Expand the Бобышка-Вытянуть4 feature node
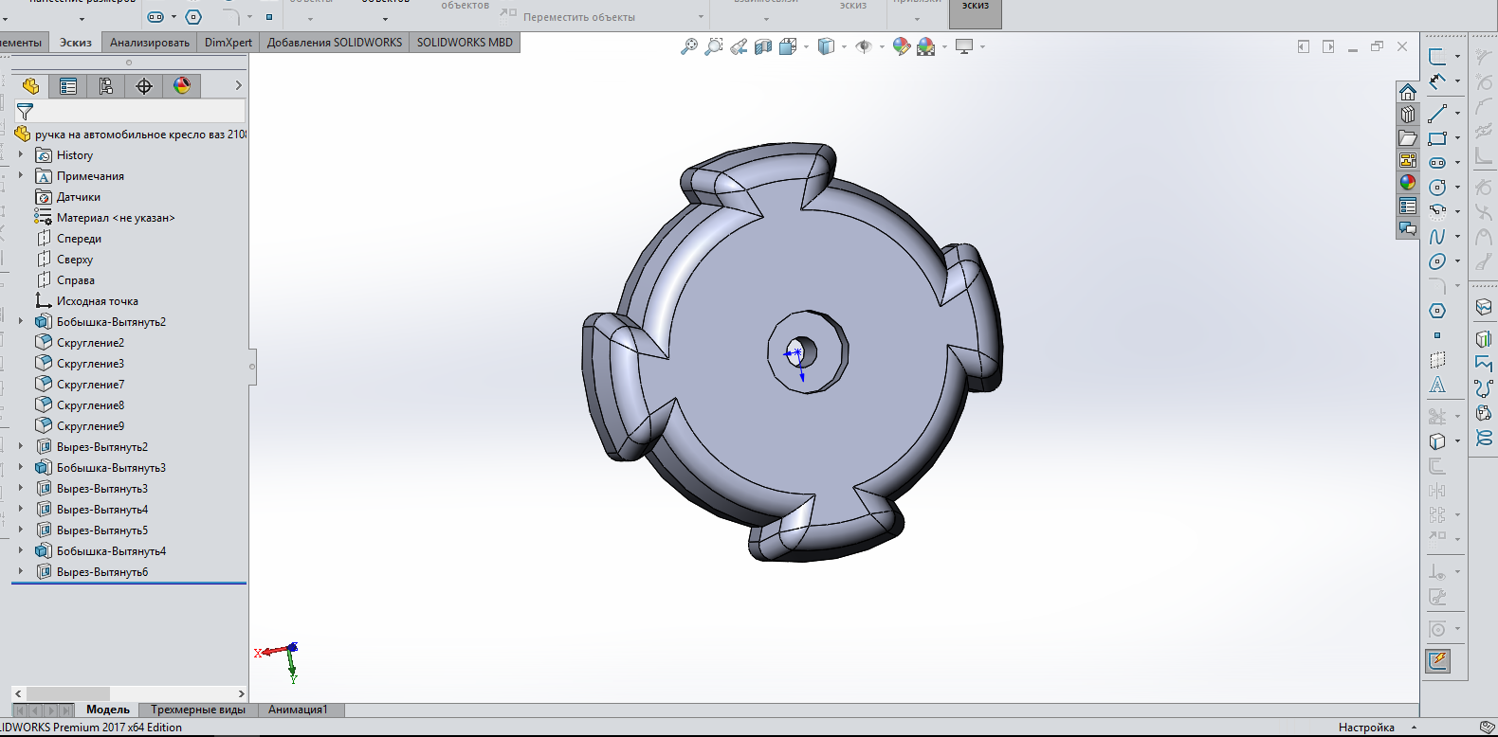The height and width of the screenshot is (737, 1498). (21, 550)
